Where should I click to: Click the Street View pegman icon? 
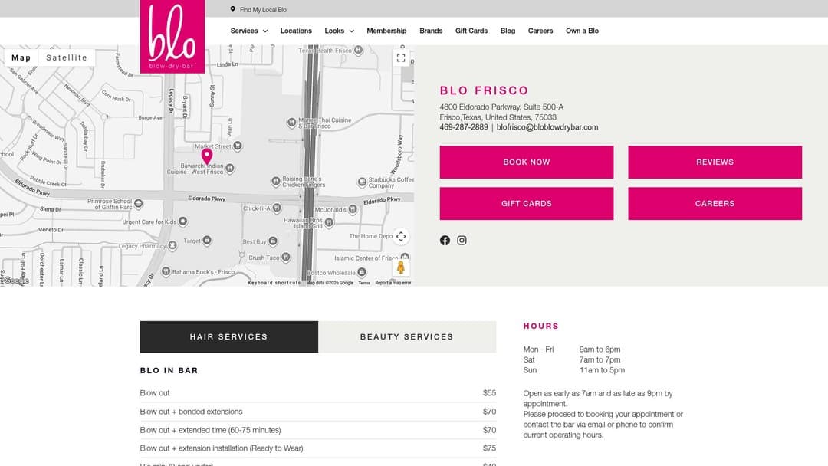401,267
